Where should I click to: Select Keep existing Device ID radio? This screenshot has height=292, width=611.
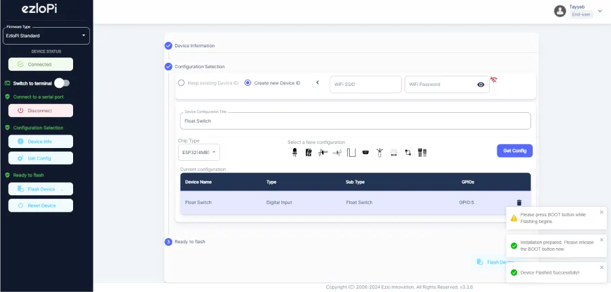pyautogui.click(x=181, y=83)
